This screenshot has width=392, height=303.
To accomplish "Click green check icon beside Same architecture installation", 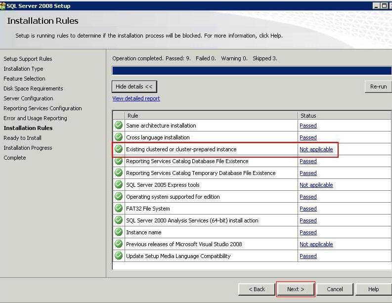I will pyautogui.click(x=119, y=126).
